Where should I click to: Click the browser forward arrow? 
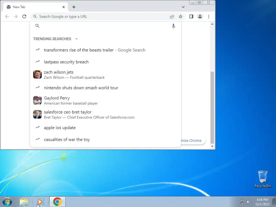16,16
